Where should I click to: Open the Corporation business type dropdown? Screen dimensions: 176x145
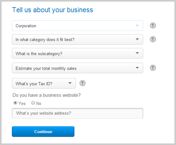pos(78,26)
